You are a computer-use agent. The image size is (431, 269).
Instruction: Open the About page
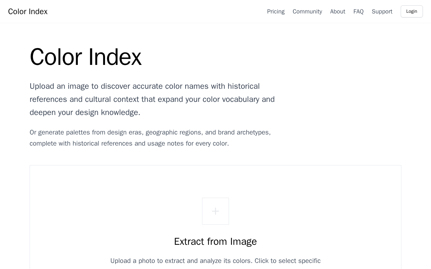337,11
